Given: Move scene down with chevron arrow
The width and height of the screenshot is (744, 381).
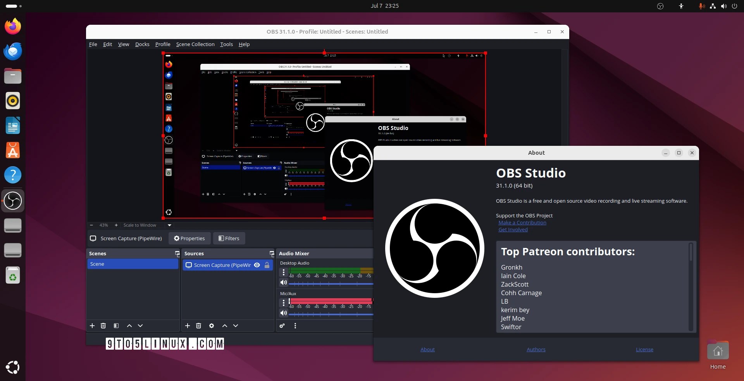Looking at the screenshot, I should (x=140, y=326).
